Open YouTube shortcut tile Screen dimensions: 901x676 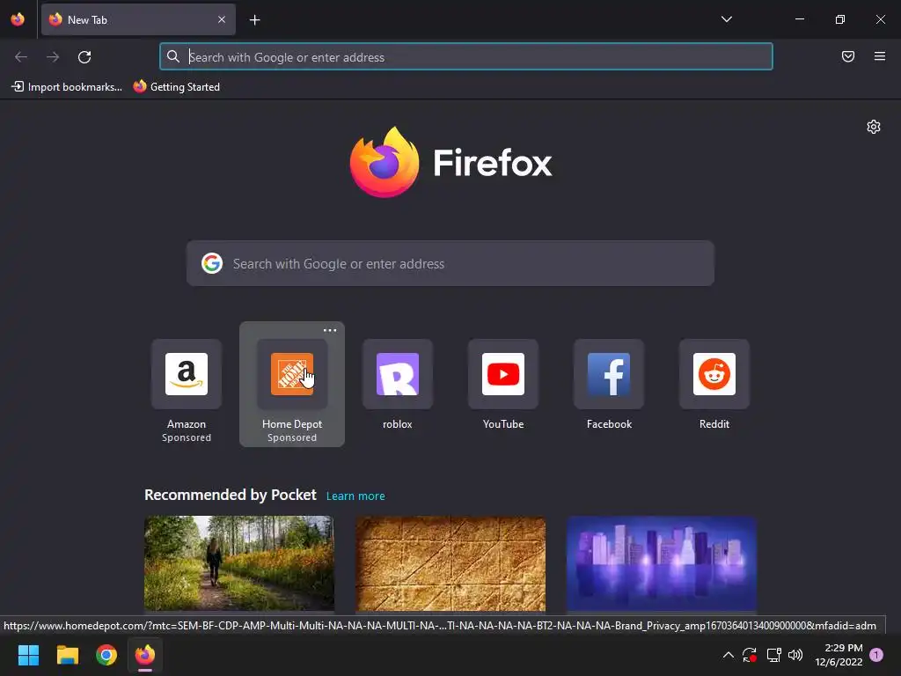(503, 384)
